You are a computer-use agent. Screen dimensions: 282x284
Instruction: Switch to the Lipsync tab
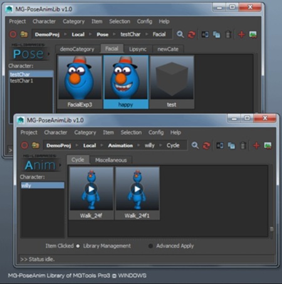tap(138, 49)
